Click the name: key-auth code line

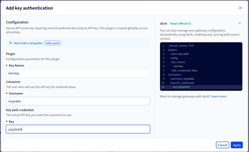[180, 54]
